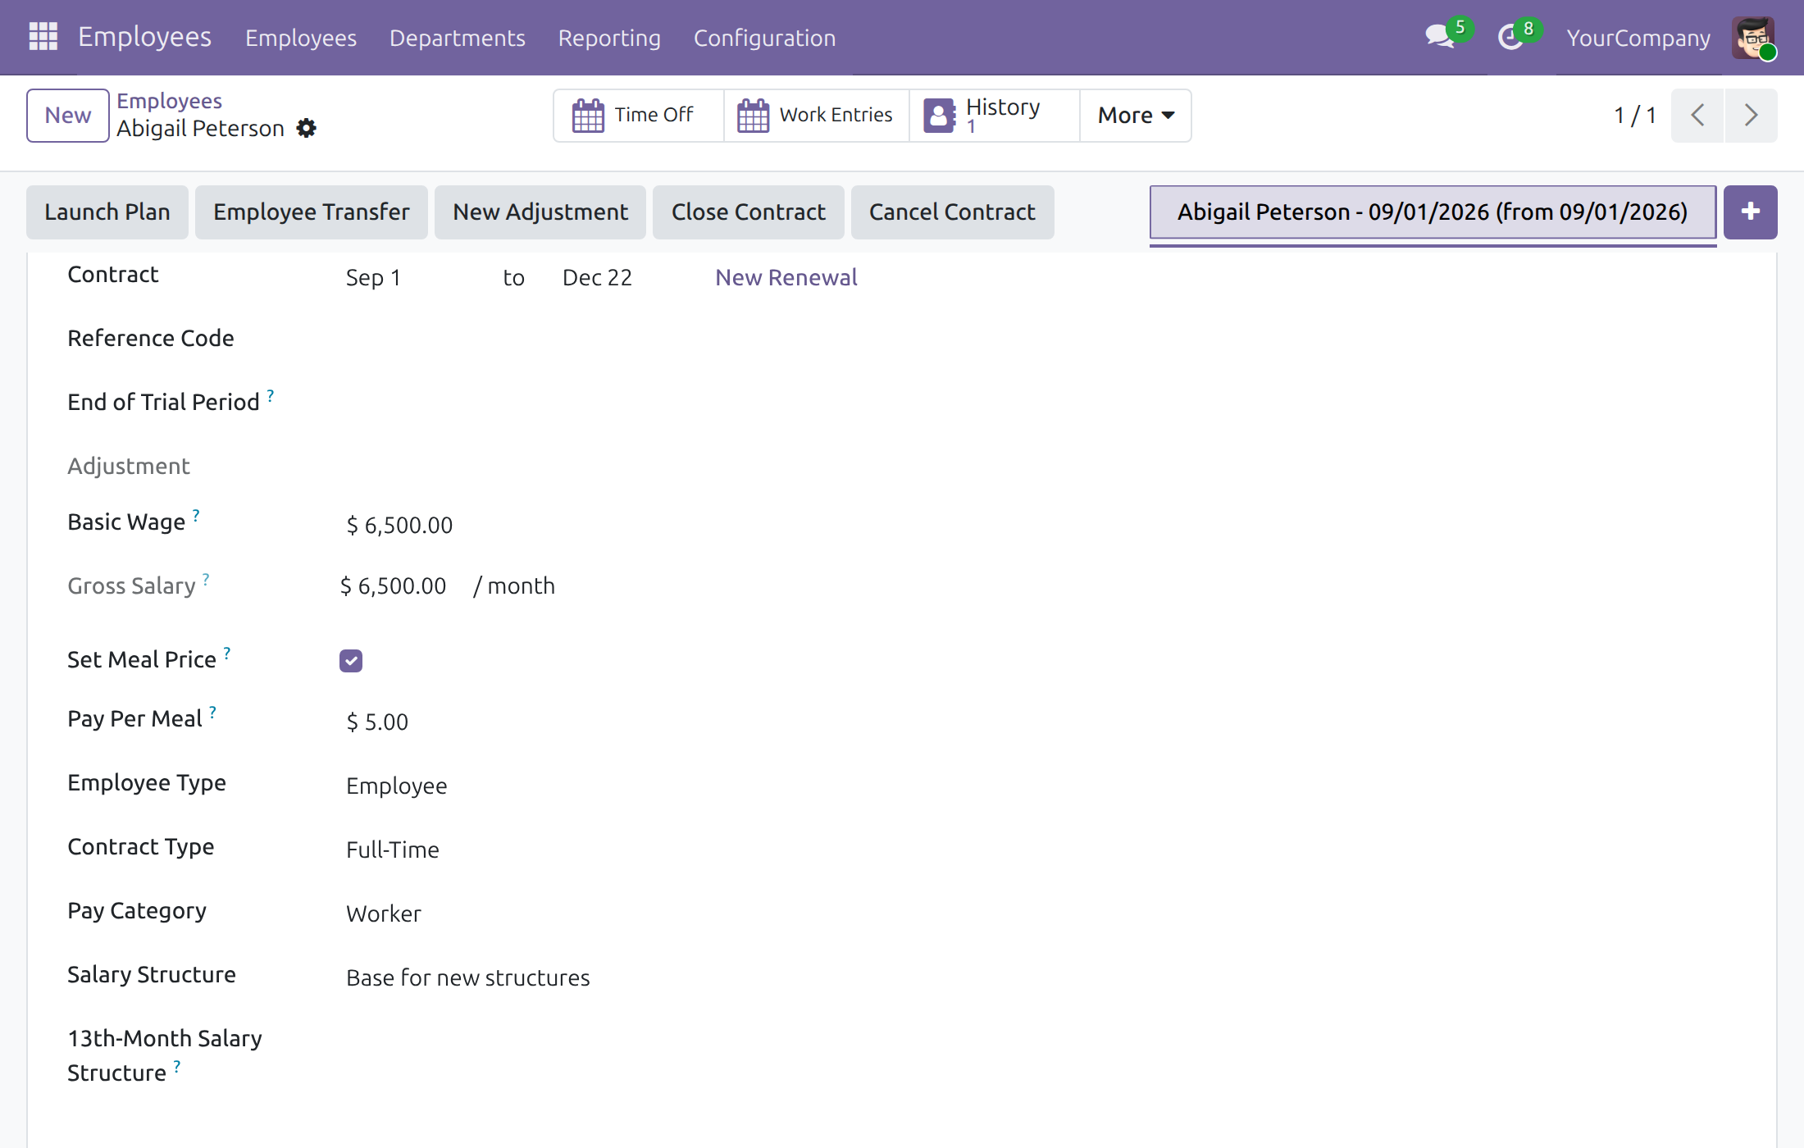Expand the More dropdown menu
Viewport: 1804px width, 1148px height.
click(1136, 116)
